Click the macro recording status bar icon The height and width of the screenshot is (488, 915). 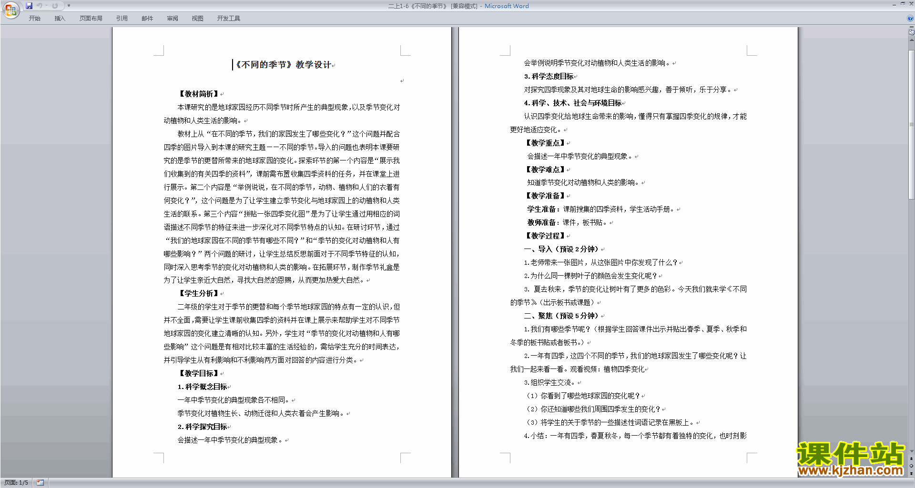tap(40, 483)
